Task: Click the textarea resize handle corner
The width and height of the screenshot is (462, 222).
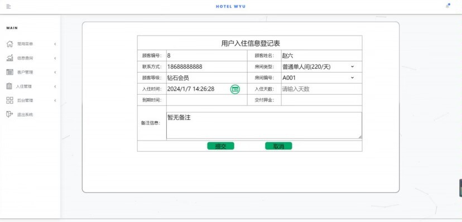Action: 360,137
